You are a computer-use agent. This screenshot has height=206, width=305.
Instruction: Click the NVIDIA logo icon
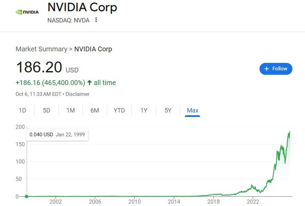[x=27, y=12]
